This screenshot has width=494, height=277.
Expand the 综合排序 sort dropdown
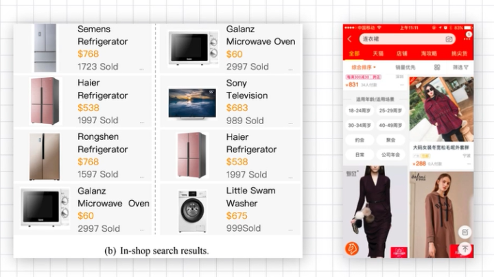(364, 67)
